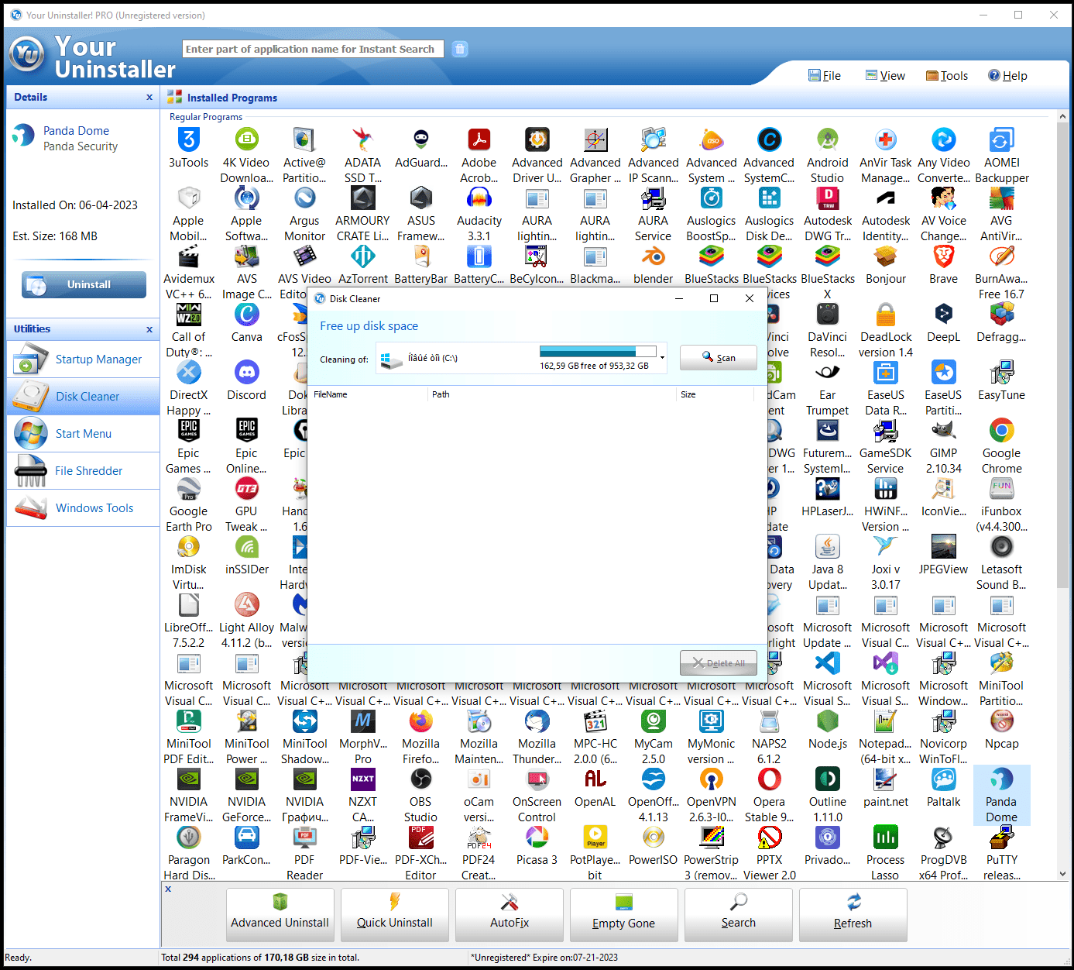Viewport: 1074px width, 970px height.
Task: Open the Help menu
Action: pos(1007,75)
